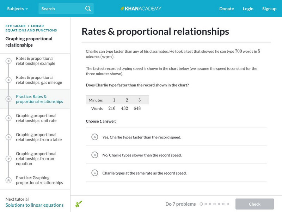Select answer B: Charlie types slower
282x212 pixels.
click(x=94, y=155)
